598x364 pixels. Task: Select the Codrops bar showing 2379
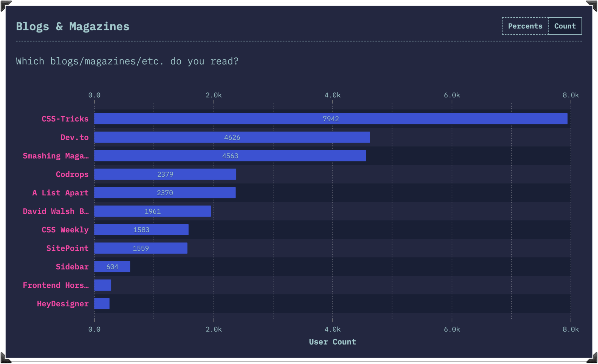coord(165,174)
